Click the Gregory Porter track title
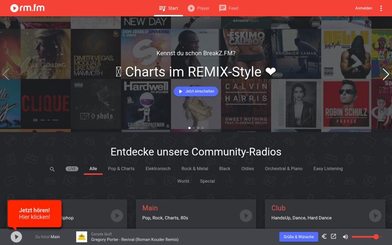Viewport: 392px width, 245px height. click(135, 240)
